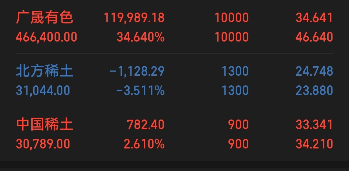This screenshot has width=349, height=171.
Task: Select 北方稀土 market value 31,044.00
Action: pyautogui.click(x=43, y=90)
